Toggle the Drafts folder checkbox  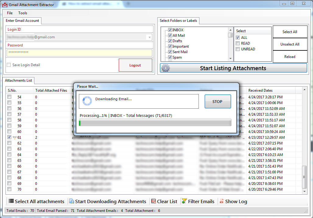tap(170, 41)
